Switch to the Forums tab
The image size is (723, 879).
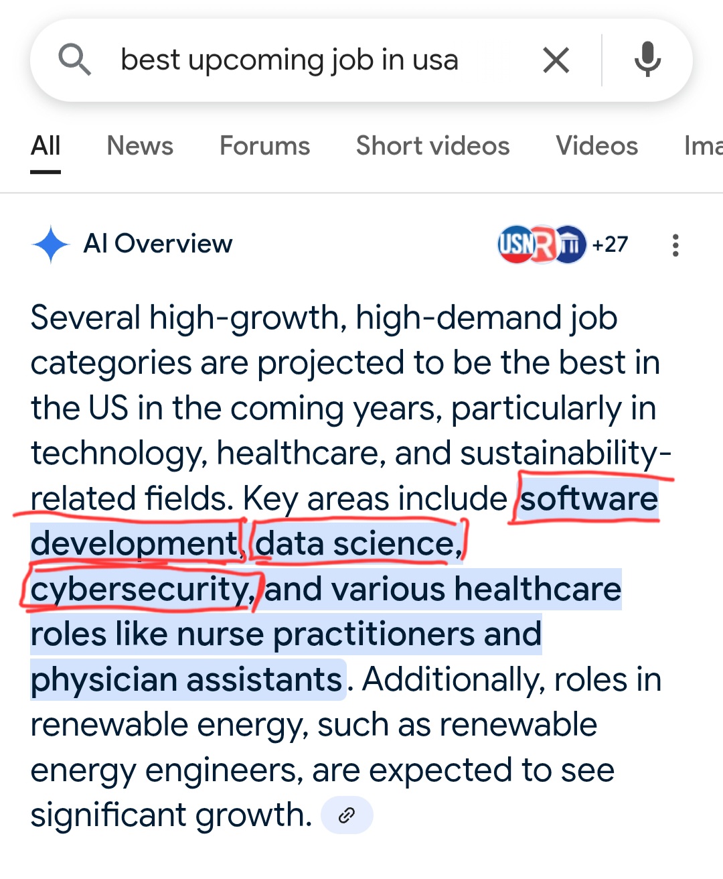click(264, 146)
